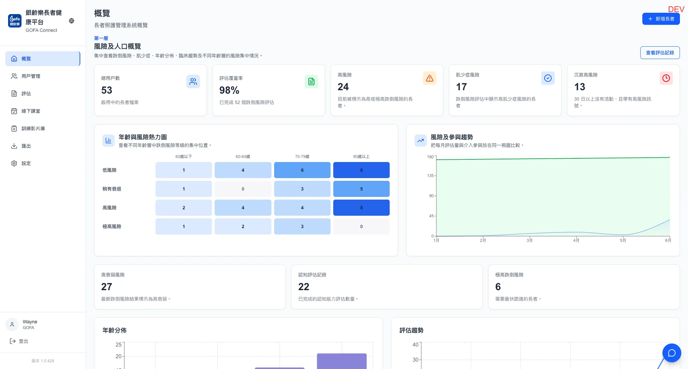Click the 第一層 section label
688x369 pixels.
[101, 38]
